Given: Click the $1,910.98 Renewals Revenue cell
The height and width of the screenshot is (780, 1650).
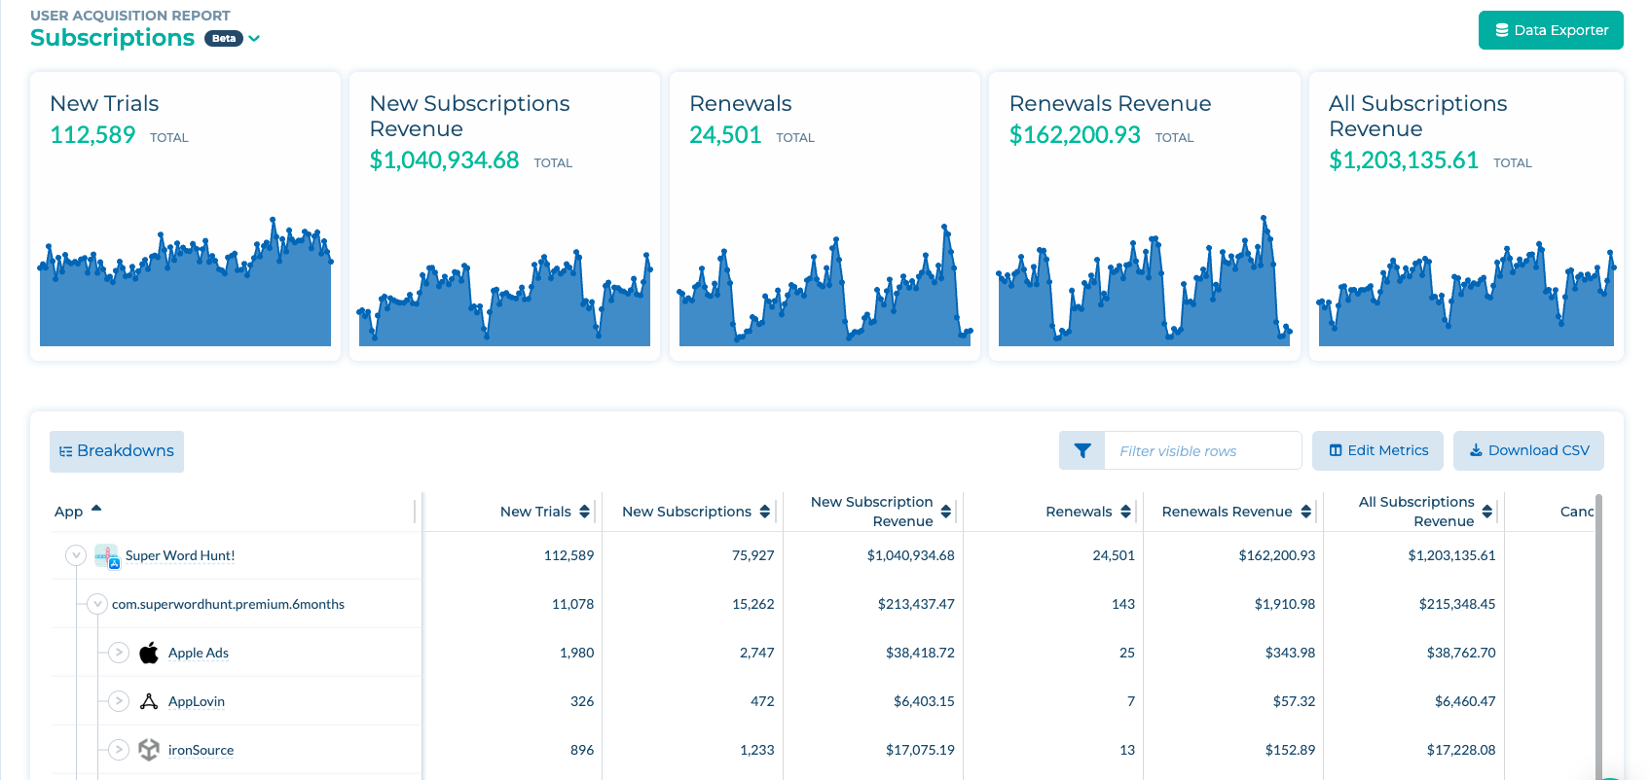Looking at the screenshot, I should click(1285, 604).
